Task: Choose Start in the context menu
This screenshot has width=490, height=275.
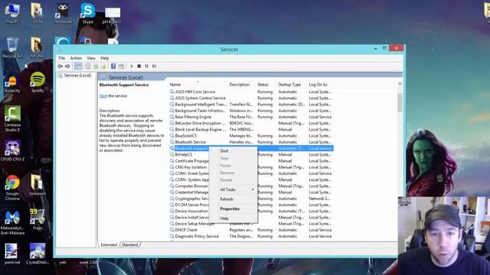Action: tap(233, 151)
